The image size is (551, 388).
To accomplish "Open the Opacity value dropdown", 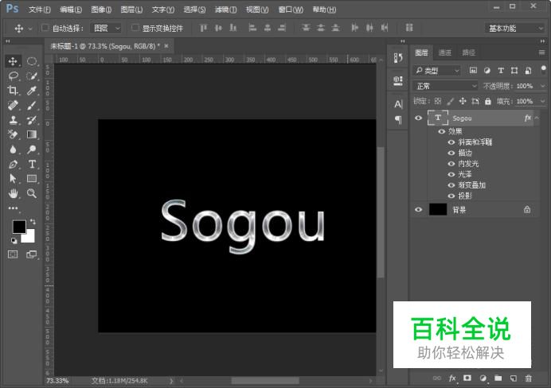I will tap(541, 86).
